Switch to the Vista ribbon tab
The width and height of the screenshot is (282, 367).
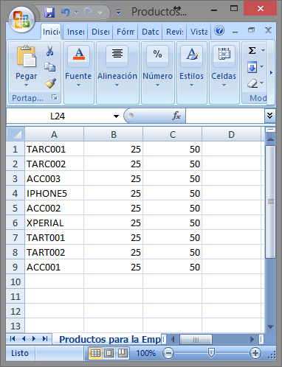tap(199, 32)
